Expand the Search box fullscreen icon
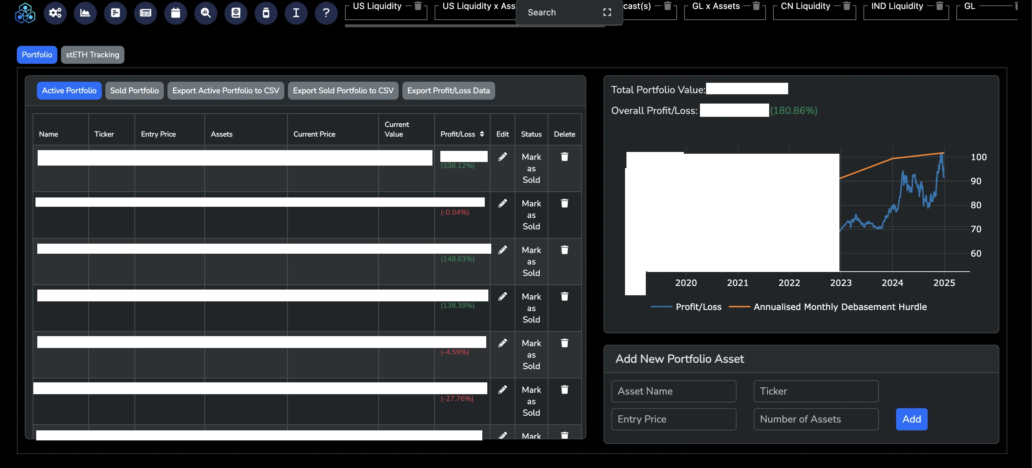Screen dimensions: 1032x468 pos(607,13)
